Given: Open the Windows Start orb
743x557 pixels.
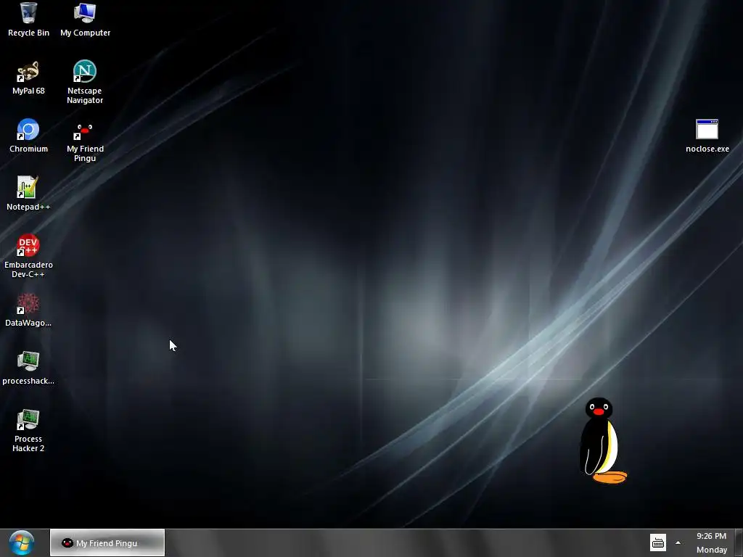Looking at the screenshot, I should coord(21,542).
